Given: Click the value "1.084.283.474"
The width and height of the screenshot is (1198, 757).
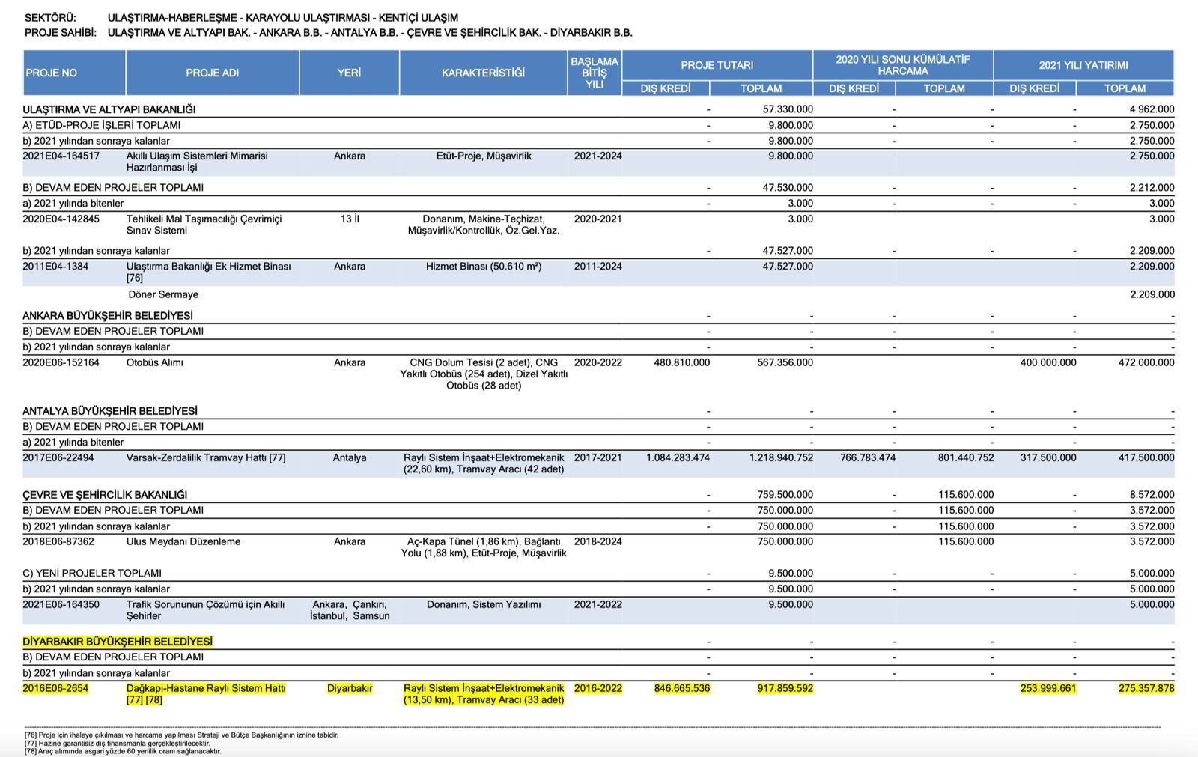Looking at the screenshot, I should (678, 458).
